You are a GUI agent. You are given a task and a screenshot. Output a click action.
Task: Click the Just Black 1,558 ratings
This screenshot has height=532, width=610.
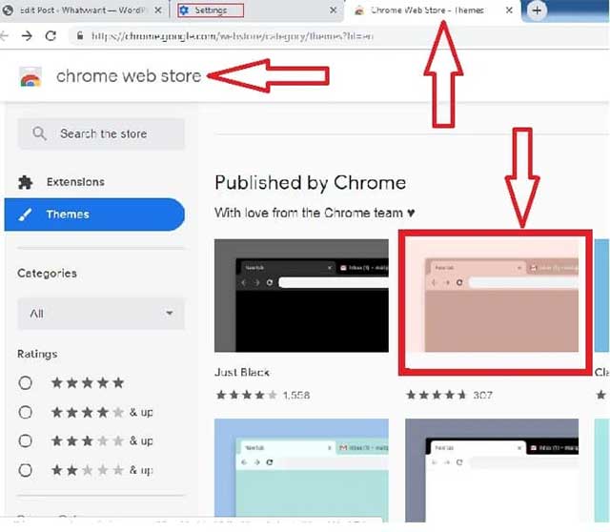click(x=263, y=396)
